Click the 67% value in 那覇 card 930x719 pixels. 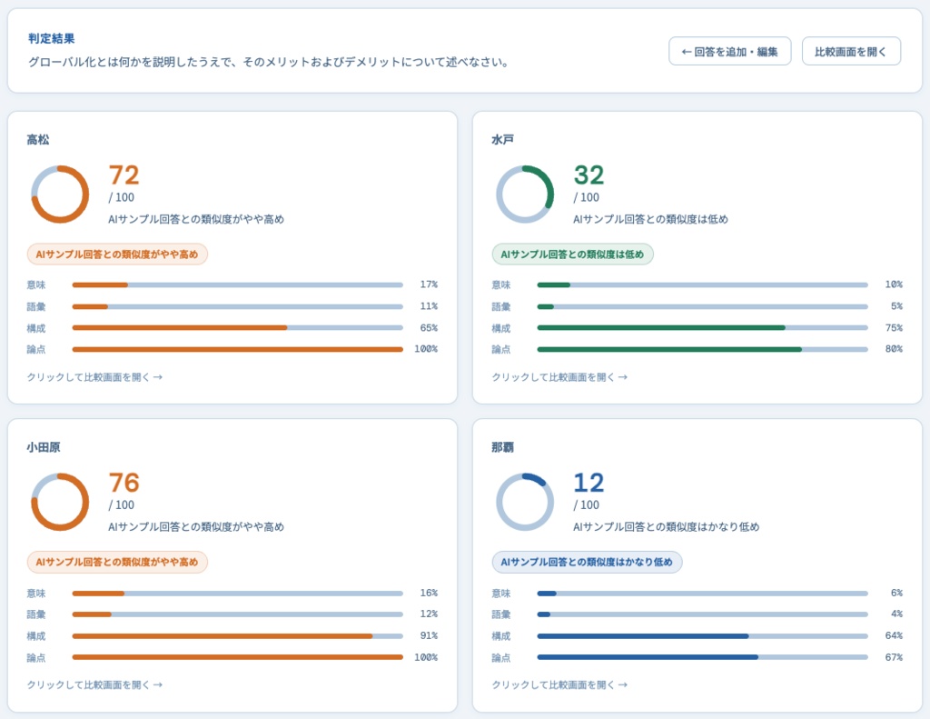pyautogui.click(x=894, y=657)
